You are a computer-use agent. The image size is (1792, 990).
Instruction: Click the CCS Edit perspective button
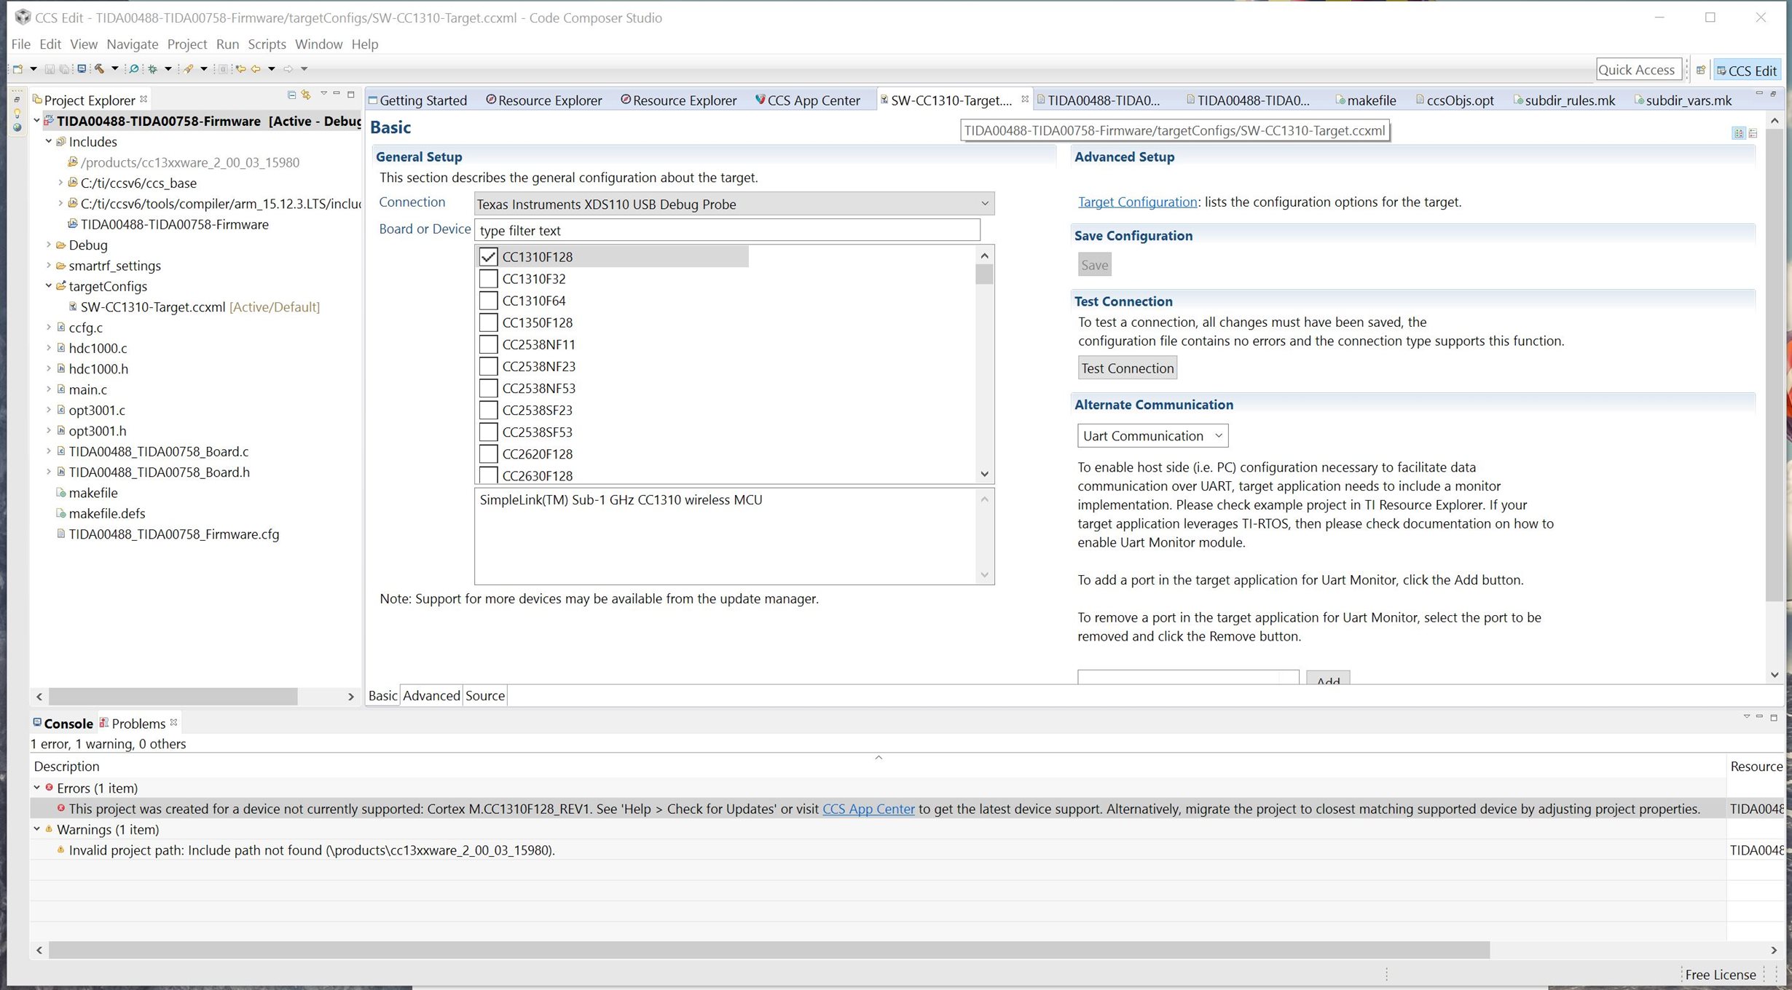(1746, 70)
